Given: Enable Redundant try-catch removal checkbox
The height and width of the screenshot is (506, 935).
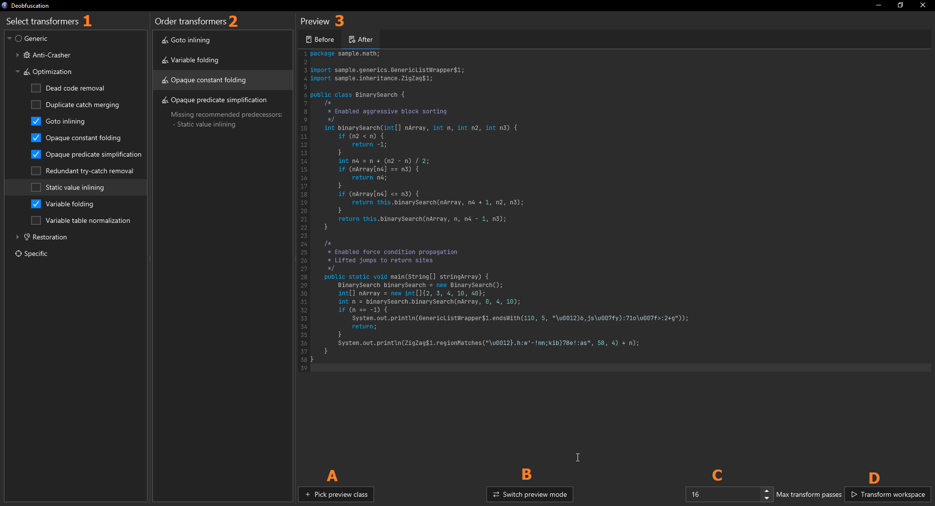Looking at the screenshot, I should click(36, 171).
